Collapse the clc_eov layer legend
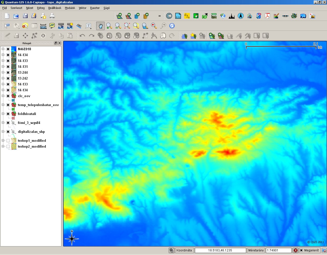This screenshot has width=327, height=255. tap(3, 96)
